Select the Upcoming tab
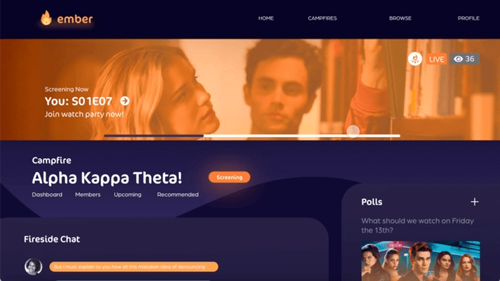The width and height of the screenshot is (500, 281). (128, 195)
